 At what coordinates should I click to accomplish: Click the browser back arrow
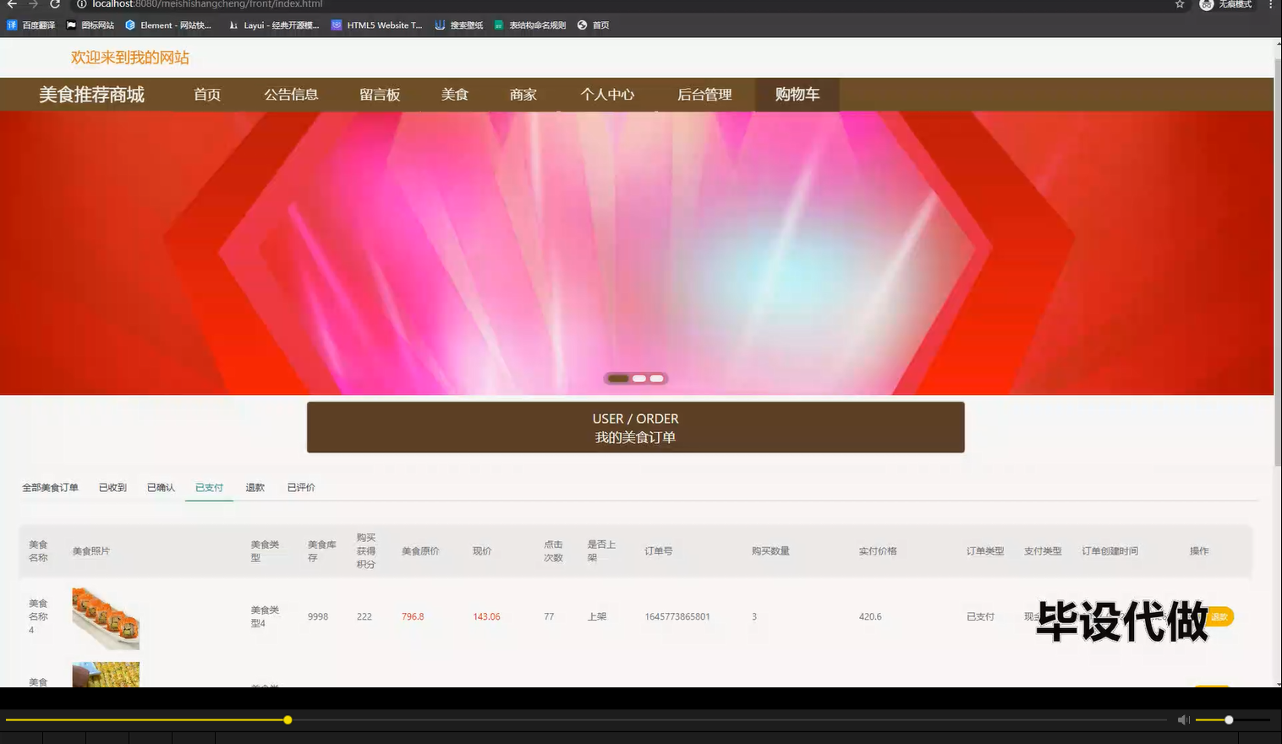pos(13,4)
